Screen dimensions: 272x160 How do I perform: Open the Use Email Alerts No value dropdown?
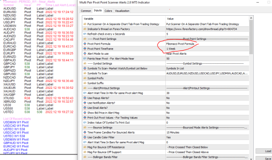click(x=207, y=108)
